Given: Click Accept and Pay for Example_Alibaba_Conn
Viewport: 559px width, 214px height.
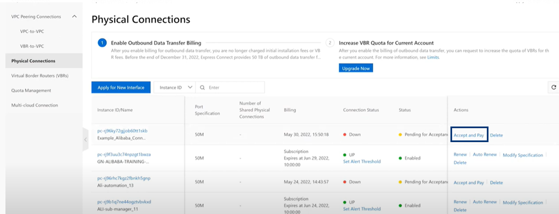Looking at the screenshot, I should click(x=469, y=135).
